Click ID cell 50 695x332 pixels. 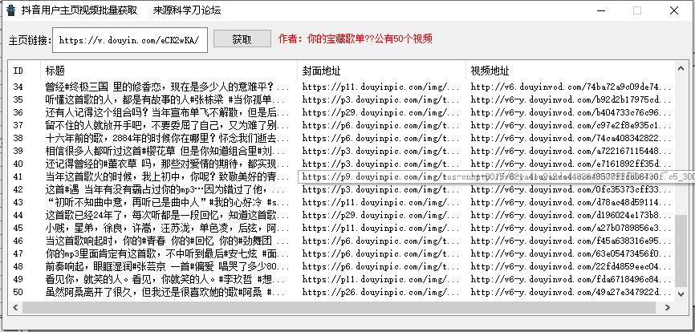(x=18, y=293)
